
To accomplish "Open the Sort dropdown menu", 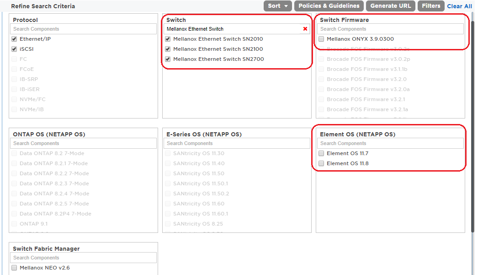I will (277, 6).
